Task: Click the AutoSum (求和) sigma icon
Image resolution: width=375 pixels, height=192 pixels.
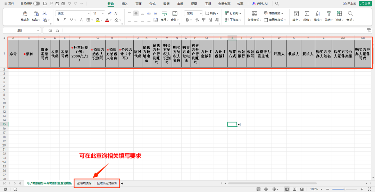Action: point(307,14)
